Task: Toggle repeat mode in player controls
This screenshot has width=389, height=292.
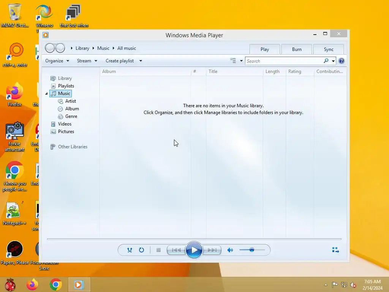Action: [141, 250]
